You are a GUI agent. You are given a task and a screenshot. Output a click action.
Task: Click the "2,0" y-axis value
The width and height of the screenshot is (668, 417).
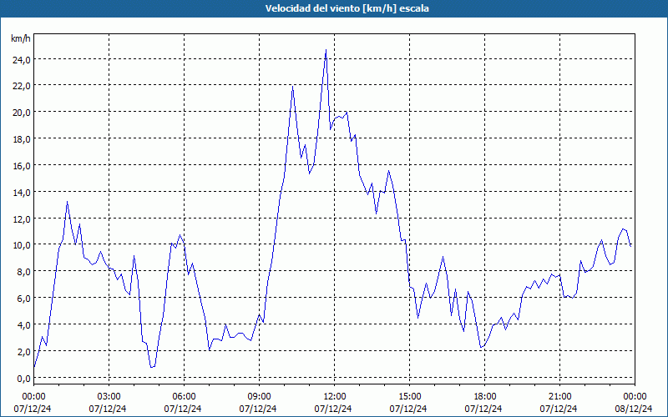[23, 352]
